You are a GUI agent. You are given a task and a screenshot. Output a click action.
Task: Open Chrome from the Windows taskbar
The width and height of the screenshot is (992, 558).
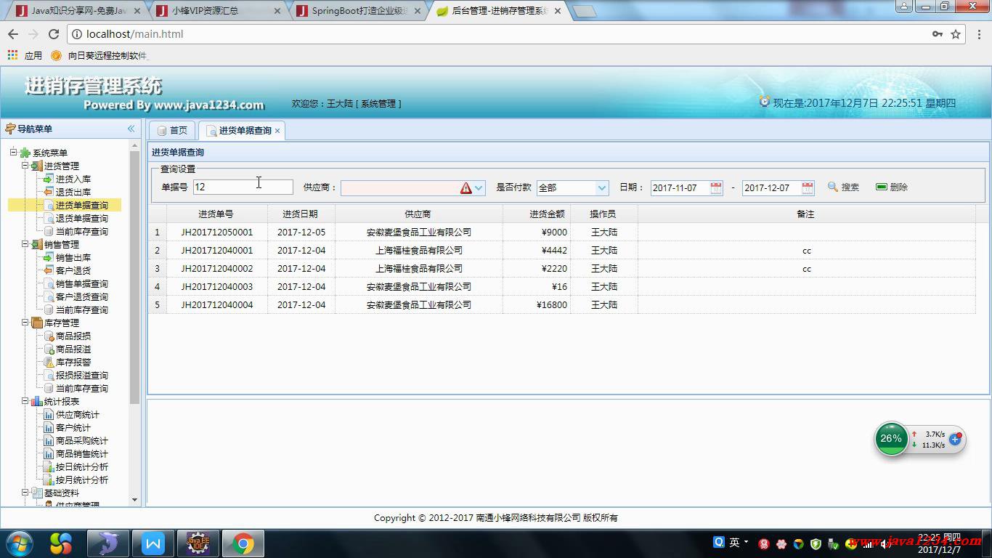(243, 543)
